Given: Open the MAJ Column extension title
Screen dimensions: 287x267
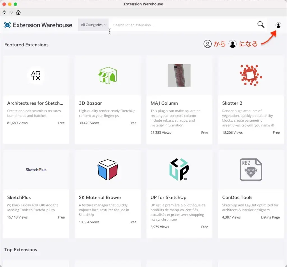Looking at the screenshot, I should click(164, 103).
